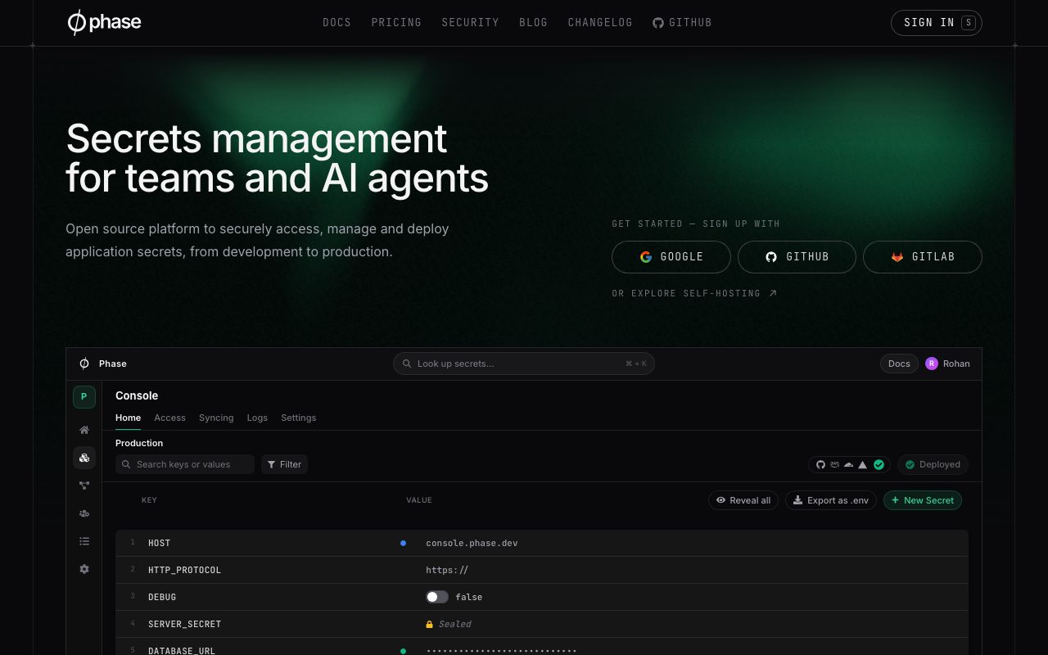Screen dimensions: 1048x655
Task: Follow the Or Explore Self-Hosting link
Action: click(x=694, y=293)
